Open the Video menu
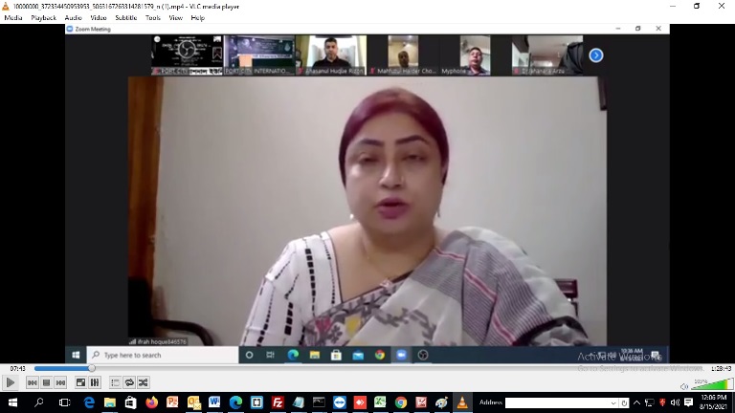Viewport: 735px width, 413px height. (99, 18)
